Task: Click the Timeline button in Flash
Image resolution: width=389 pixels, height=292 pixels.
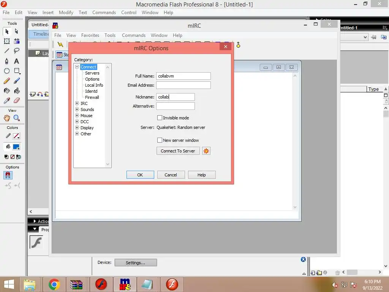Action: pyautogui.click(x=39, y=34)
